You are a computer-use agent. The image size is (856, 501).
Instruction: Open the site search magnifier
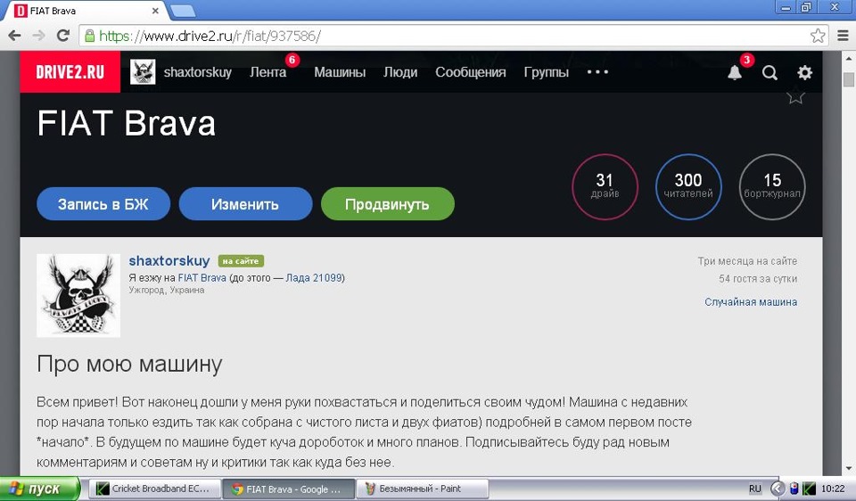[x=770, y=72]
